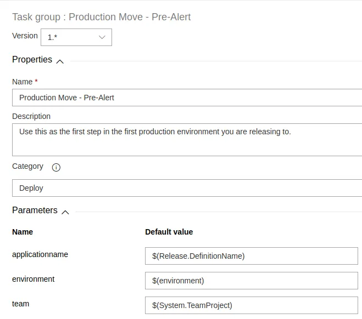Click the Category info icon

pyautogui.click(x=56, y=167)
